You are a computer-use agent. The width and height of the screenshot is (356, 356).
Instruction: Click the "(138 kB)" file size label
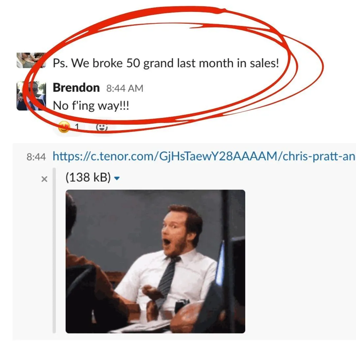tap(88, 177)
